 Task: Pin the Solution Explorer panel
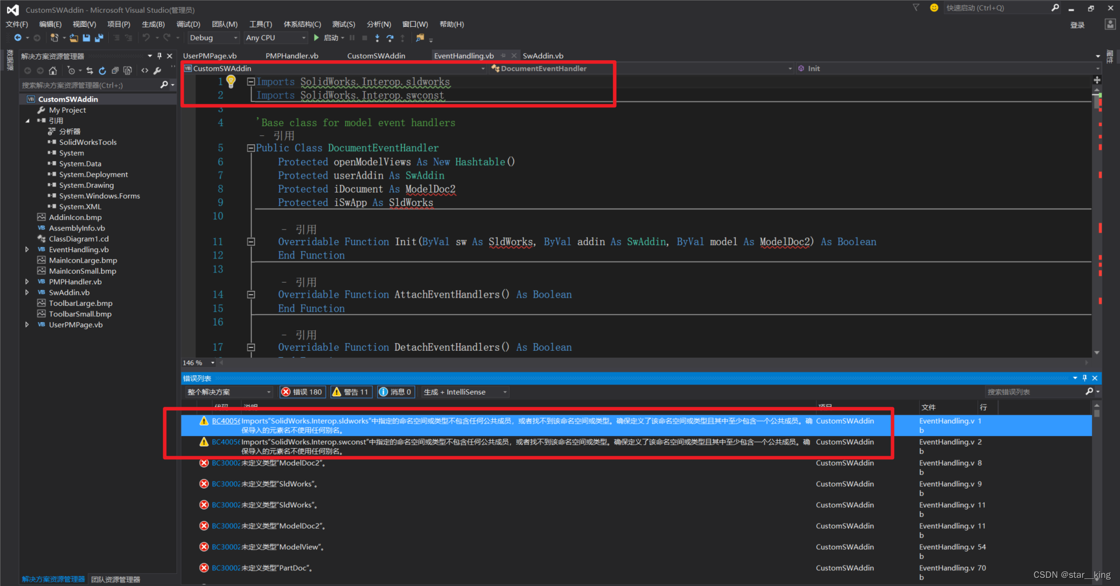click(159, 56)
